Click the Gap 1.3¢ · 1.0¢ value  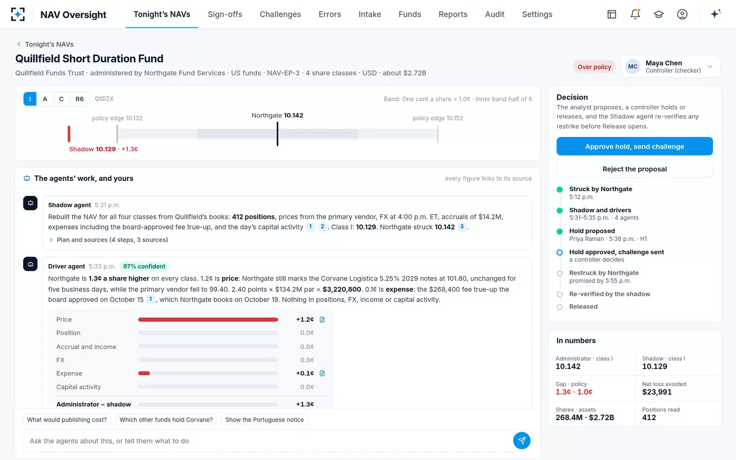click(x=574, y=392)
